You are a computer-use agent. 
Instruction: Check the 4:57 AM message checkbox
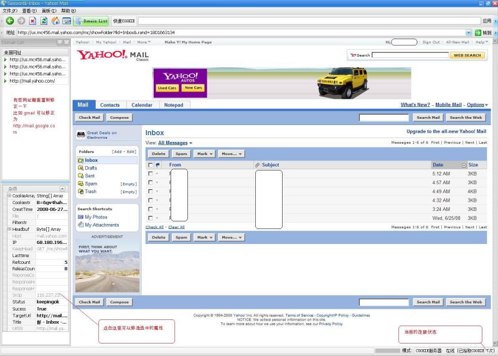coord(150,182)
